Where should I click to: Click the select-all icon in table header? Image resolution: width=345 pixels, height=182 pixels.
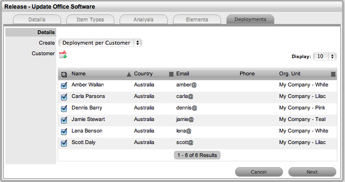point(64,74)
